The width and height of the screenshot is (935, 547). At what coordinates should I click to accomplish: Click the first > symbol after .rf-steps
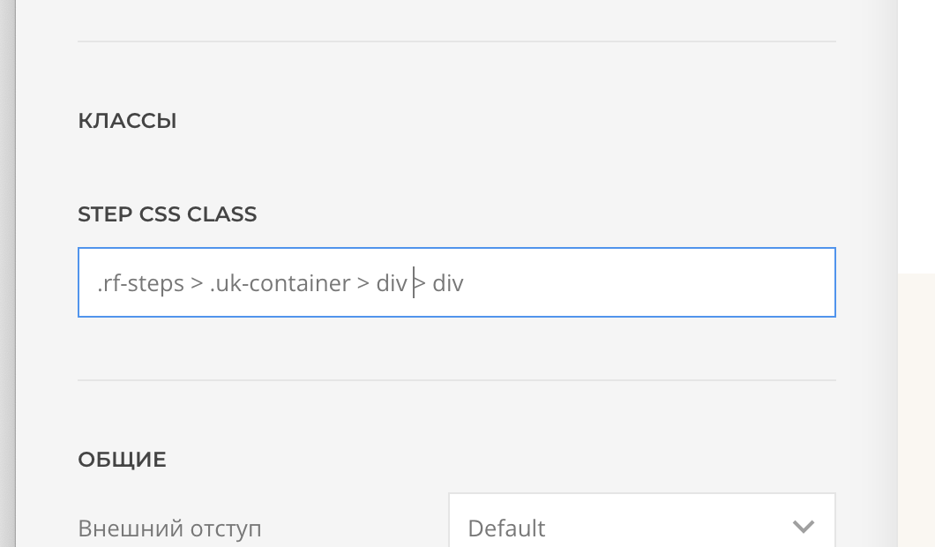197,283
